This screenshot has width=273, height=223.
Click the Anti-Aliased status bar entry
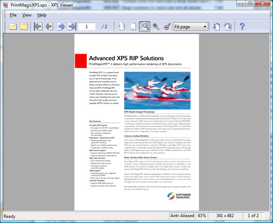(182, 216)
